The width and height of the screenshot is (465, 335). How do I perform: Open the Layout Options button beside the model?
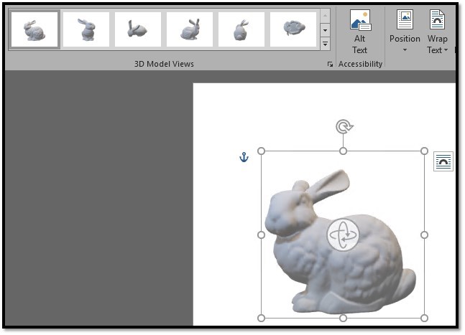[443, 161]
